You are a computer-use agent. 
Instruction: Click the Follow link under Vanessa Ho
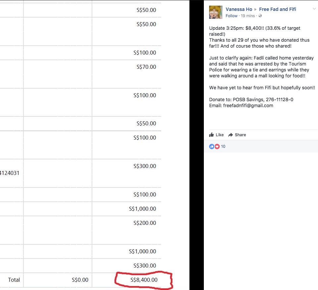(x=231, y=16)
